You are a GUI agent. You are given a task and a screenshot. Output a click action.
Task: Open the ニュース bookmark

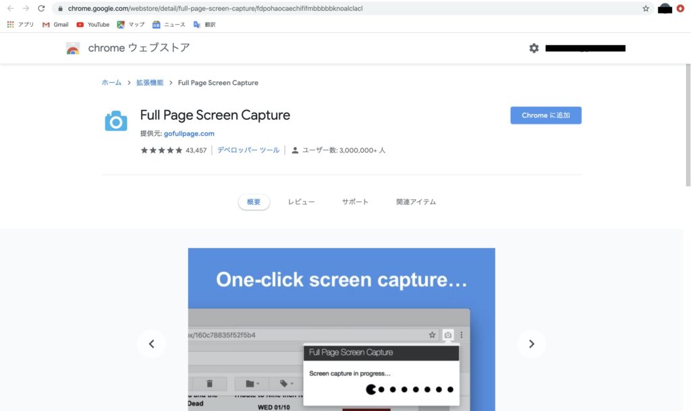tap(169, 25)
